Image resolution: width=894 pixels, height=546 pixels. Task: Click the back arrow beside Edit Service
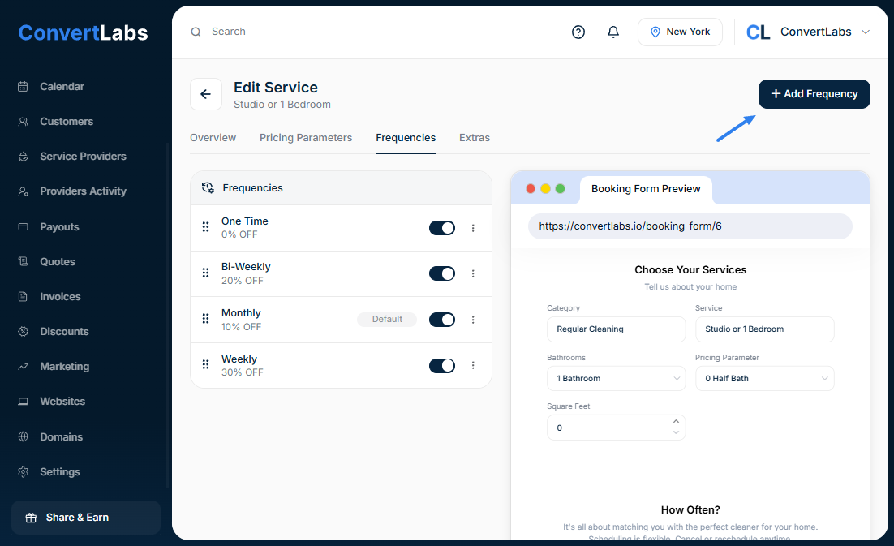click(205, 94)
